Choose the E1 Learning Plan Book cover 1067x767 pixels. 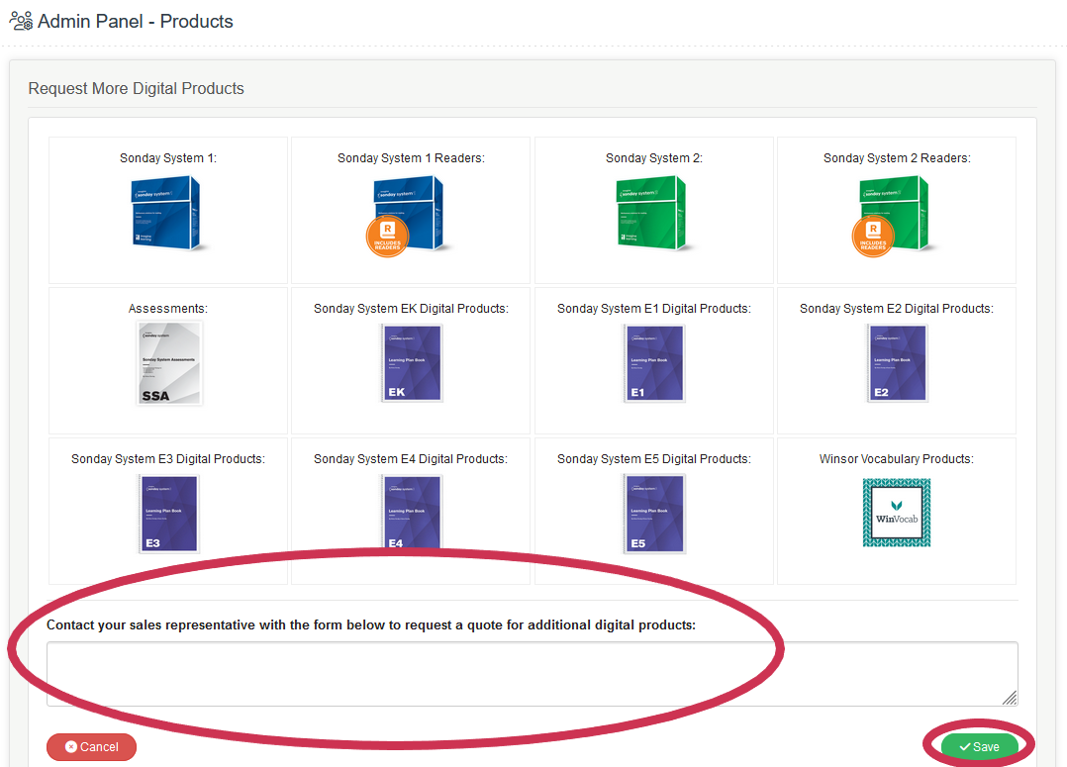pyautogui.click(x=653, y=363)
